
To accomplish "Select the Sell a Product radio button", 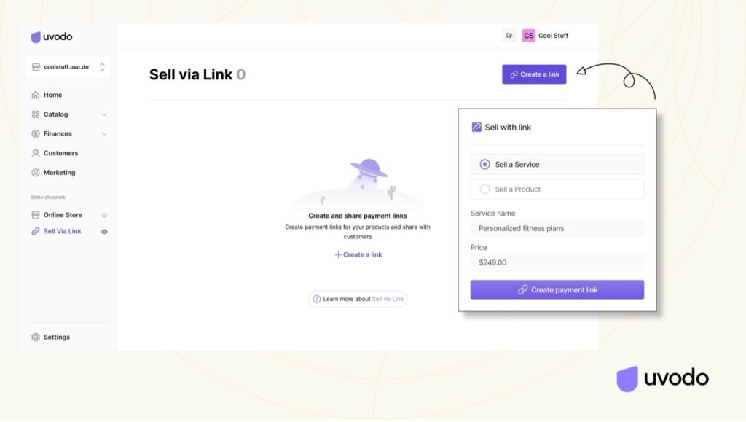I will click(484, 189).
